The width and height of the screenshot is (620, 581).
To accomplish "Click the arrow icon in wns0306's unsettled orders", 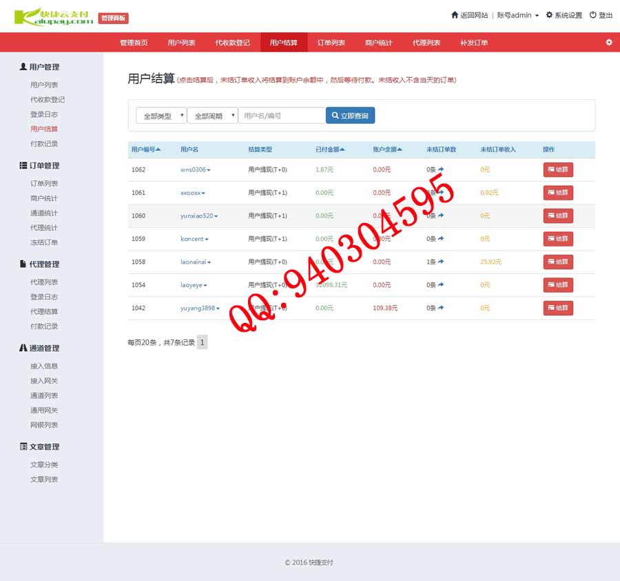I will (441, 169).
